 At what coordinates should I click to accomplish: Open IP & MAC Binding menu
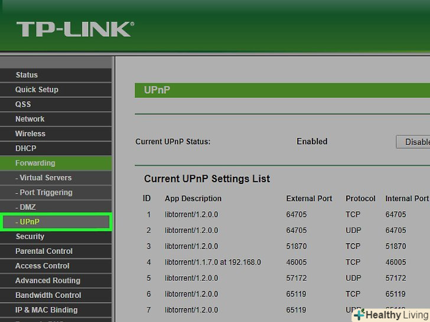[56, 310]
